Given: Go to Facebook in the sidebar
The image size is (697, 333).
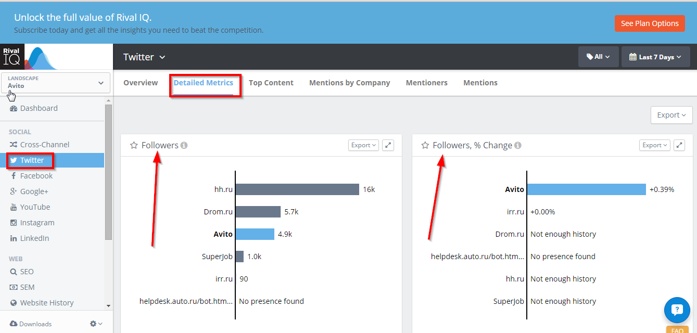Looking at the screenshot, I should tap(36, 176).
